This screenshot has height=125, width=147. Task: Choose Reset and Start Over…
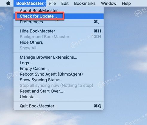pyautogui.click(x=59, y=91)
